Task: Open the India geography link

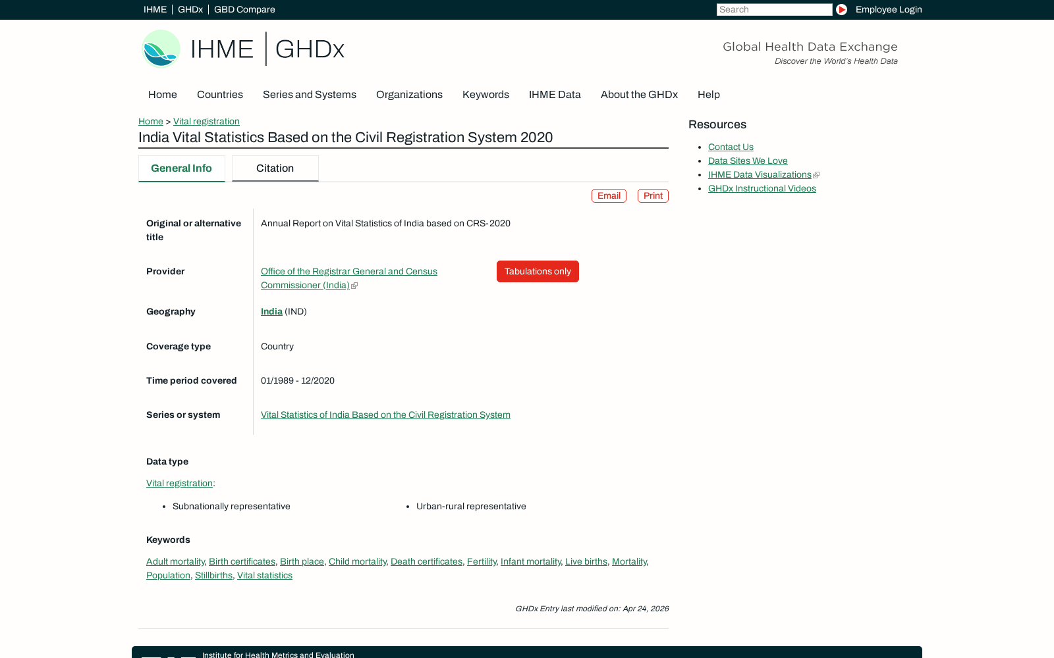Action: pyautogui.click(x=271, y=311)
